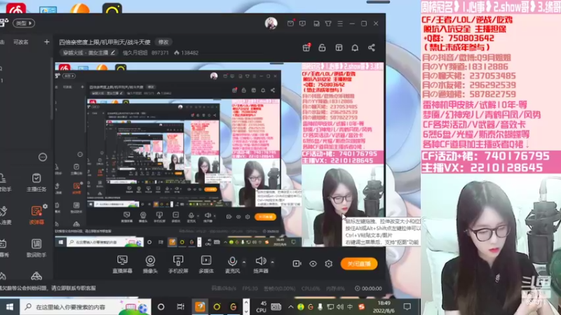This screenshot has width=561, height=315.
Task: Open Task View on the taskbar
Action: click(x=180, y=307)
